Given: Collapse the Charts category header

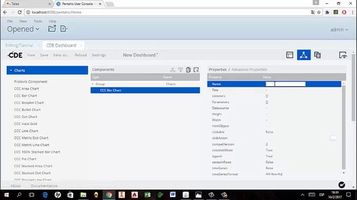Looking at the screenshot, I should (47, 71).
